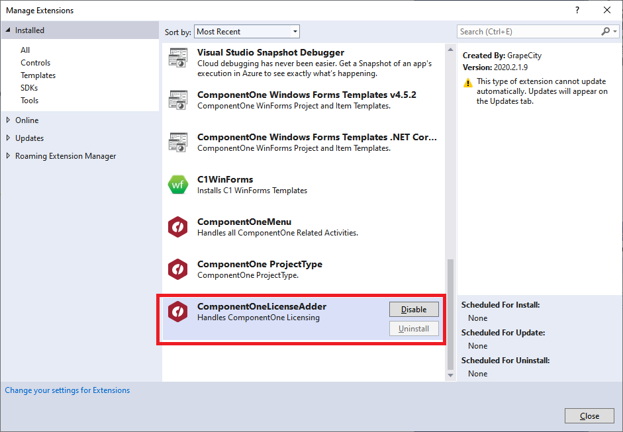Image resolution: width=623 pixels, height=432 pixels.
Task: Click the scrollbar up arrow
Action: pyautogui.click(x=450, y=49)
